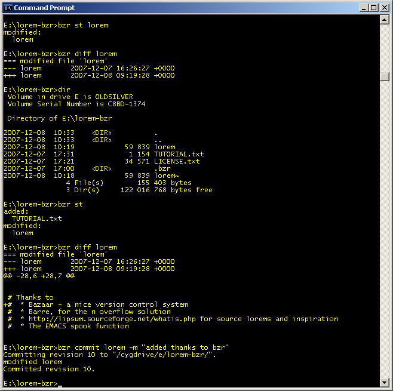
Task: Click the lipsum.sourceforge.net URL line
Action: pos(173,319)
